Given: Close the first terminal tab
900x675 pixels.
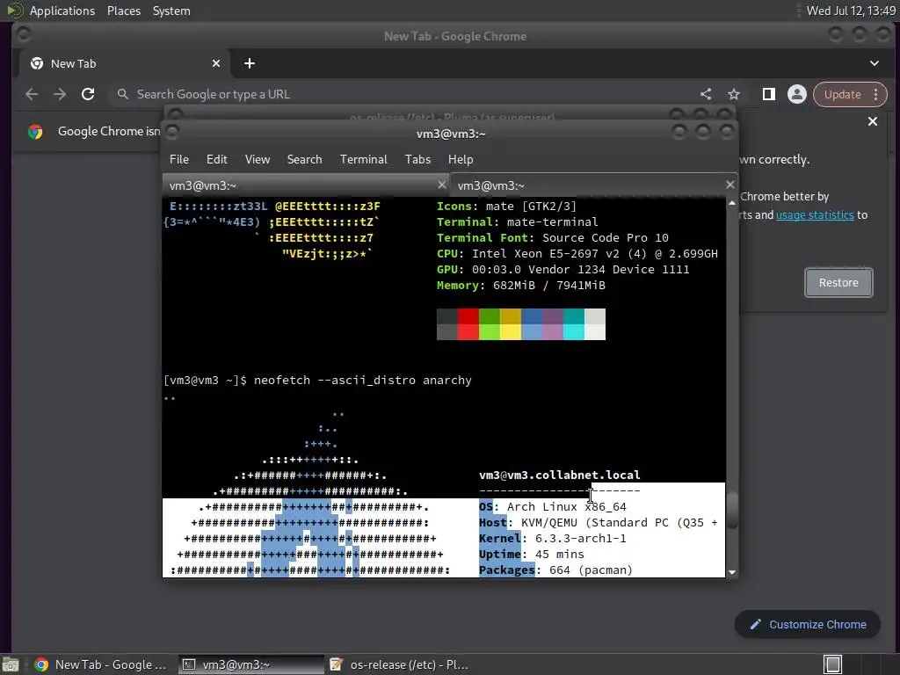Looking at the screenshot, I should [x=441, y=185].
